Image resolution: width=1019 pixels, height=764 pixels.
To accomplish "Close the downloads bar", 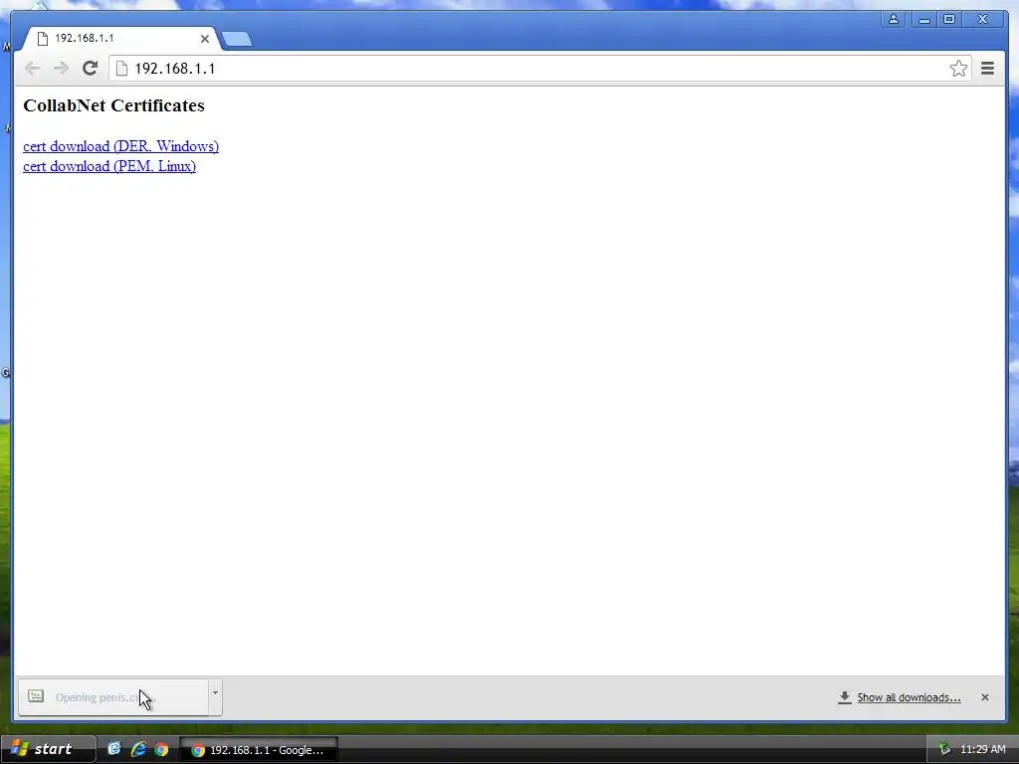I will [984, 697].
